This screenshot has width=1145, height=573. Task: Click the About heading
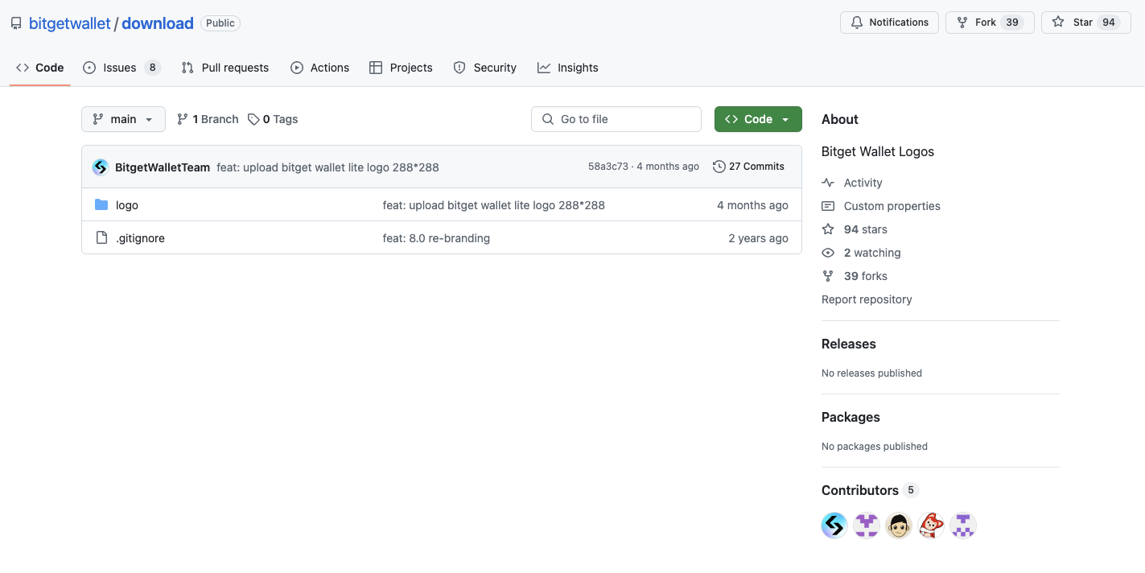(x=840, y=119)
